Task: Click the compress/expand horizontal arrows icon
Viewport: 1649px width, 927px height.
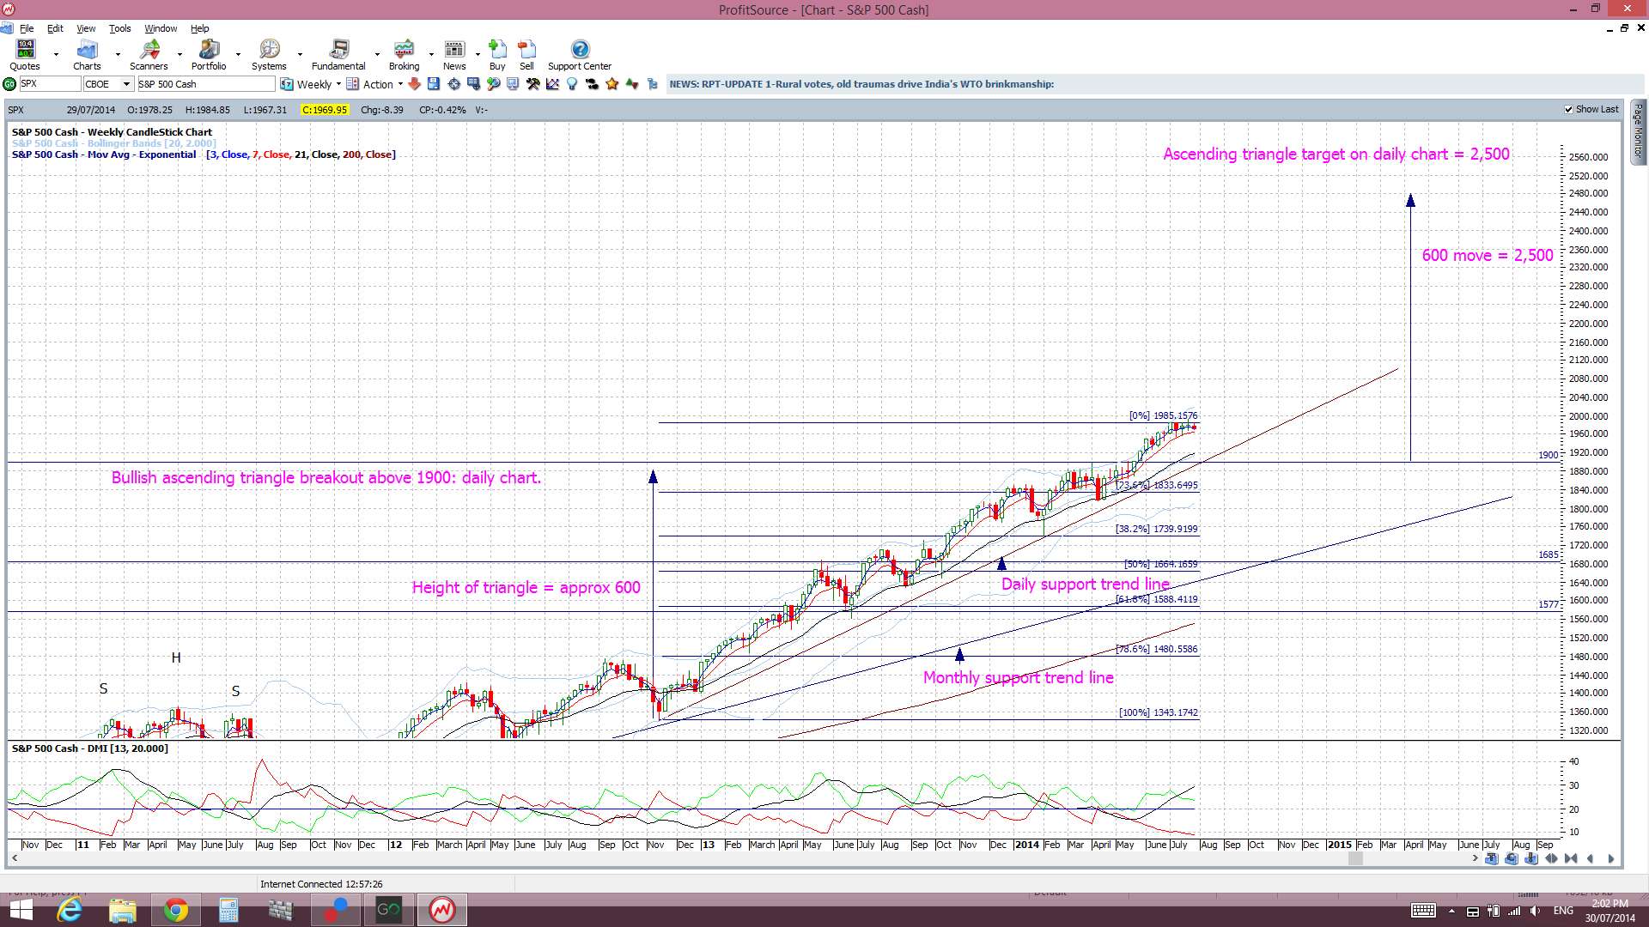Action: point(1551,858)
